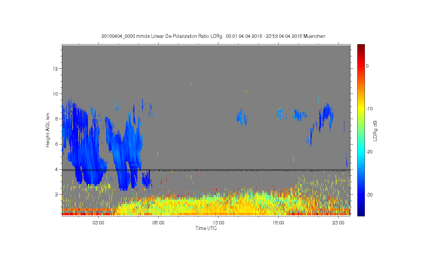Click the height tick label 4
The image size is (434, 260).
click(57, 169)
